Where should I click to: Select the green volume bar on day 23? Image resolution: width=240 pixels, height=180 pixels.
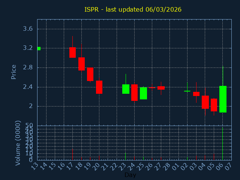126,156
